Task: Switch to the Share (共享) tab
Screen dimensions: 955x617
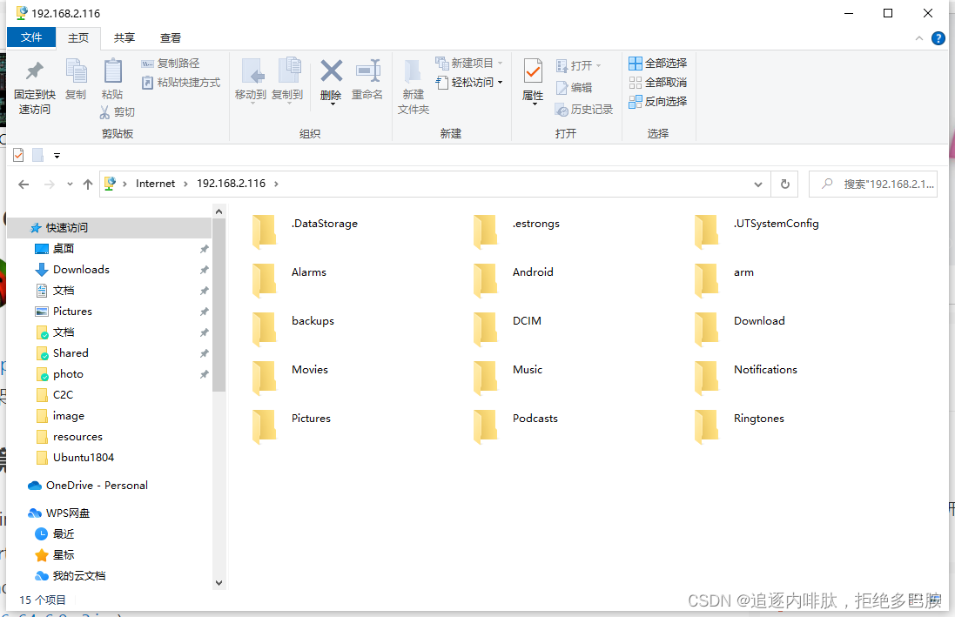Action: [x=124, y=37]
